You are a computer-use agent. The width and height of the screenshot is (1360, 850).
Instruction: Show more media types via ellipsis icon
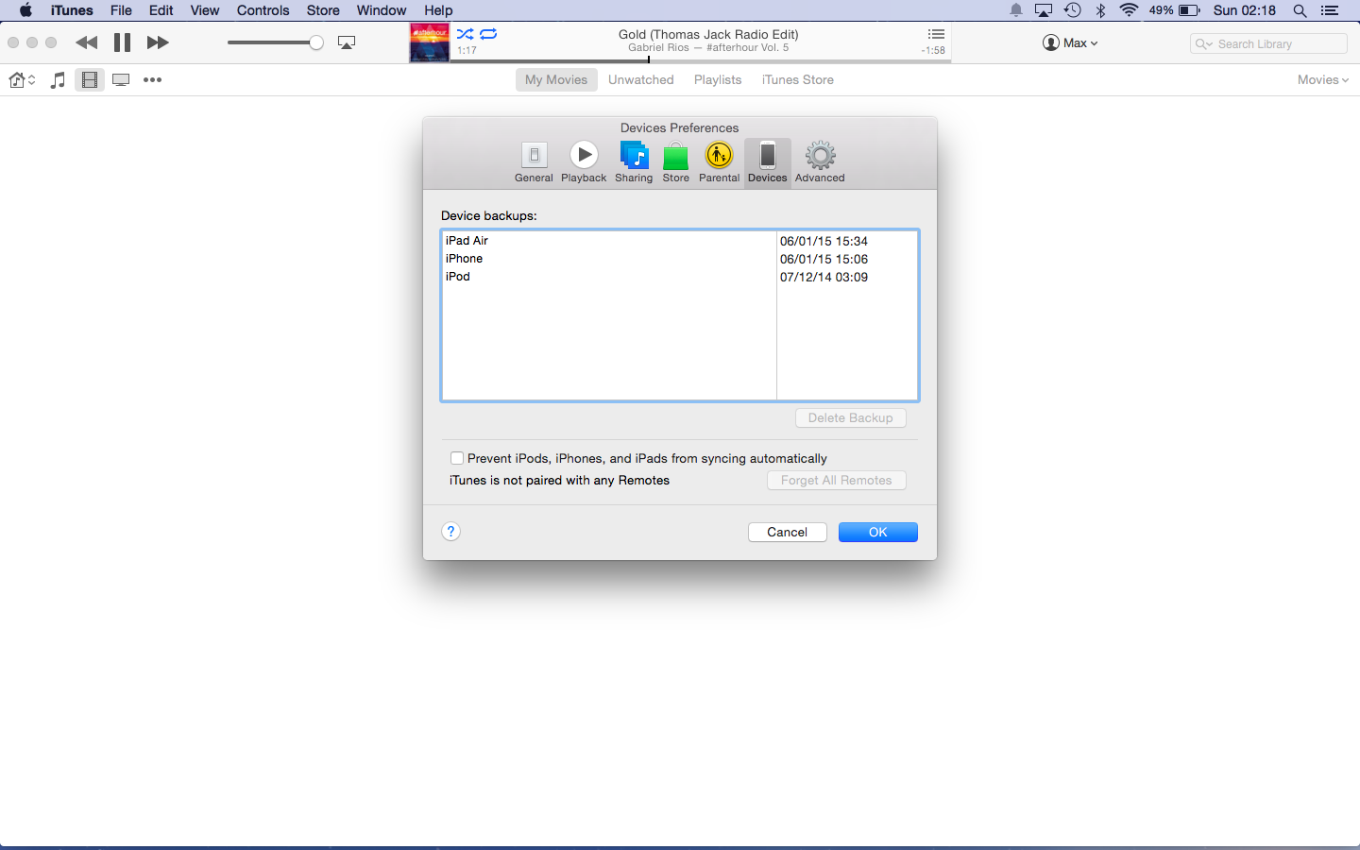(x=152, y=80)
